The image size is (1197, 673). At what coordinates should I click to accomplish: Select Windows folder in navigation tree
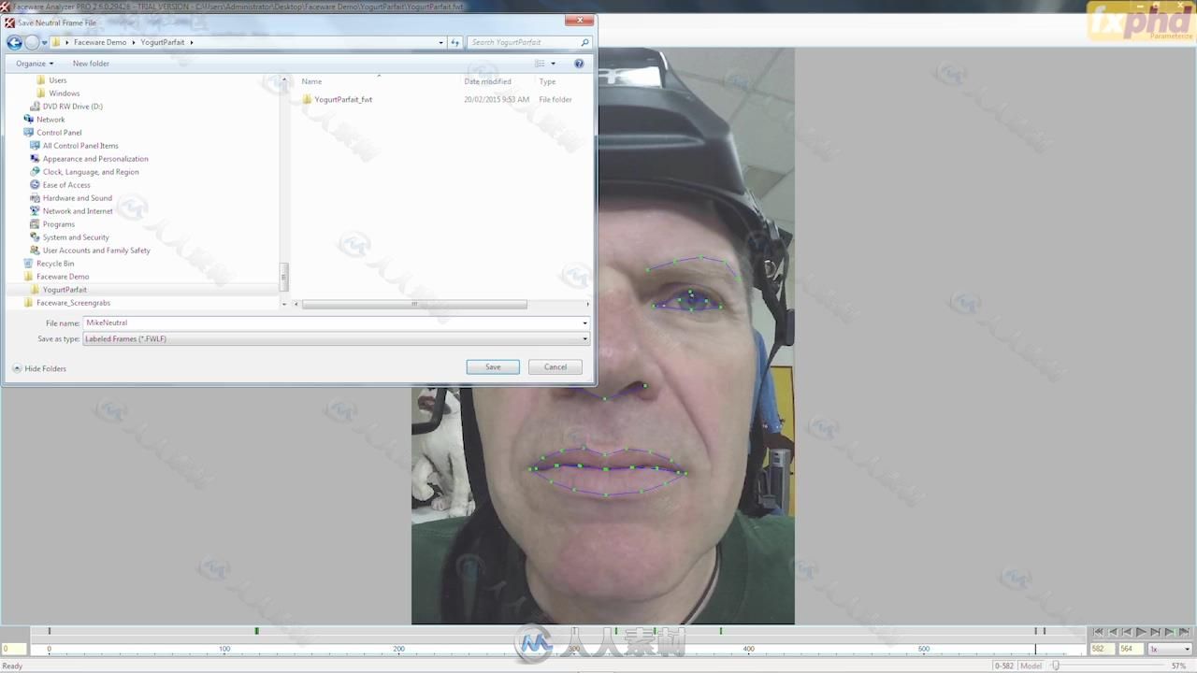point(65,93)
